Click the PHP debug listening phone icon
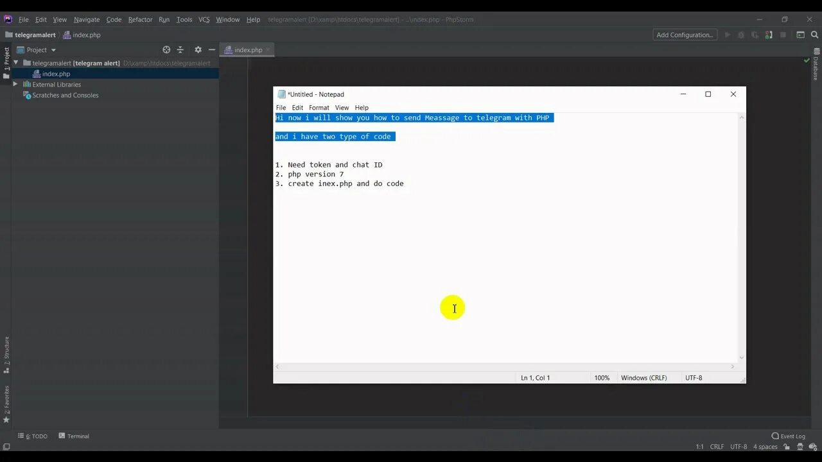822x462 pixels. tap(769, 35)
